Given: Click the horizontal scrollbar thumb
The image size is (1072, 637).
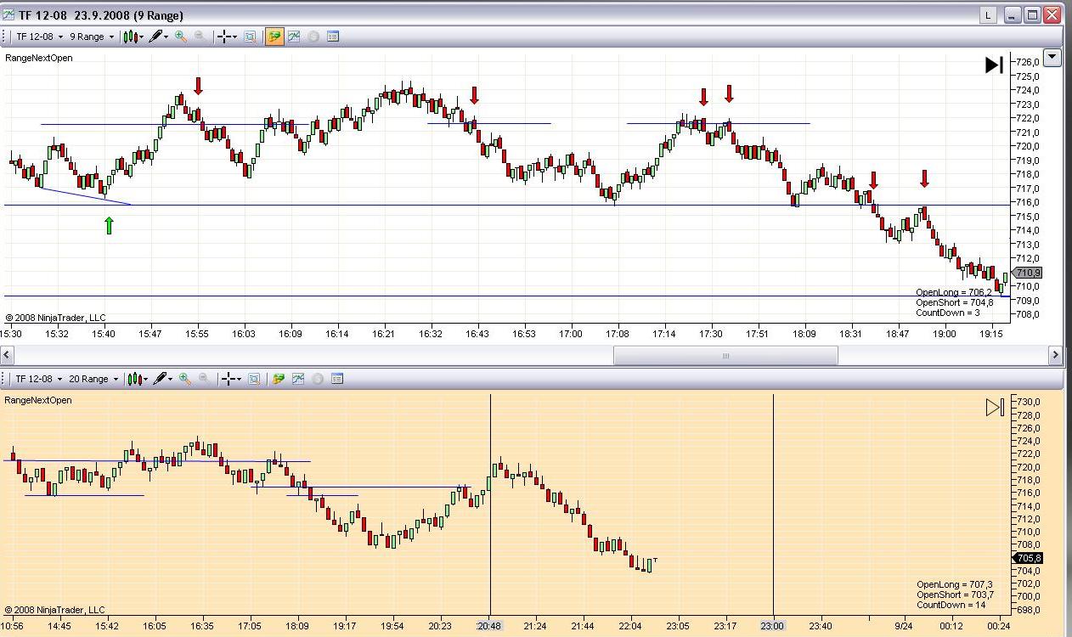Looking at the screenshot, I should (x=725, y=356).
